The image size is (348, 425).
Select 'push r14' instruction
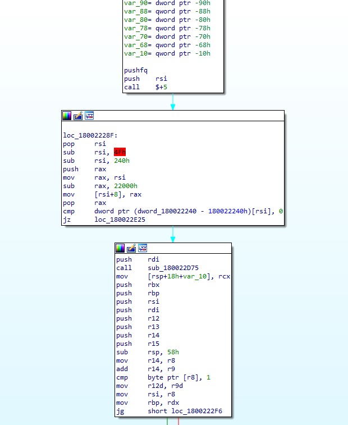(138, 335)
